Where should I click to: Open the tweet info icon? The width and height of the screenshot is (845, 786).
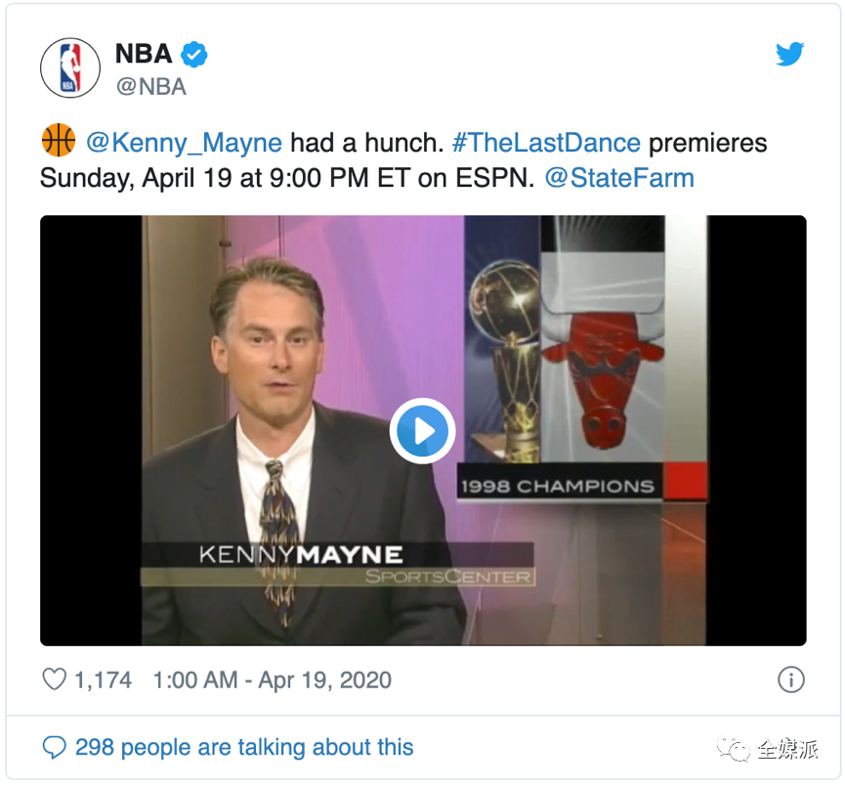790,679
